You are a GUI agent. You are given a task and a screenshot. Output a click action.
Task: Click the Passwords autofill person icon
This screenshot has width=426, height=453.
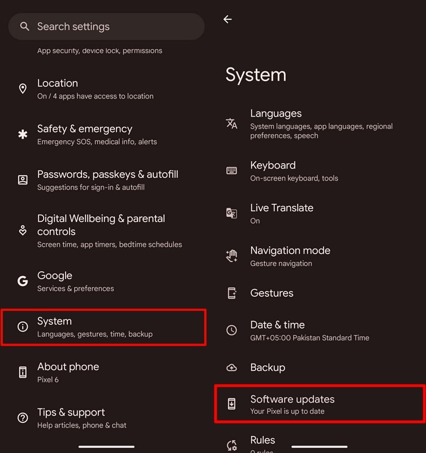23,180
